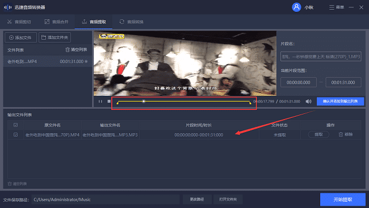Click the segment start time field 00:00:00.000
369x208 pixels.
299,82
